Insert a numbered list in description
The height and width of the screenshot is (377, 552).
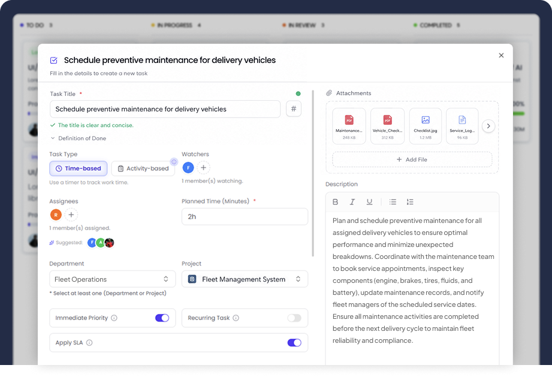pyautogui.click(x=410, y=202)
